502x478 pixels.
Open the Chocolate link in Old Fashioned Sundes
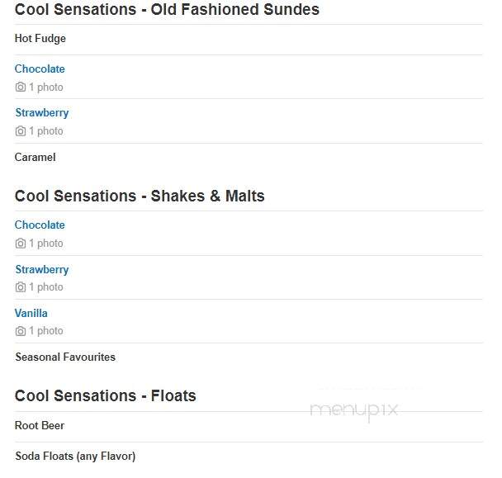tap(40, 69)
